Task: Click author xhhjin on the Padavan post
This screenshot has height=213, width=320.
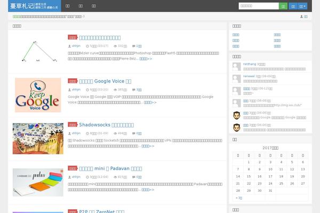Action: tap(76, 177)
